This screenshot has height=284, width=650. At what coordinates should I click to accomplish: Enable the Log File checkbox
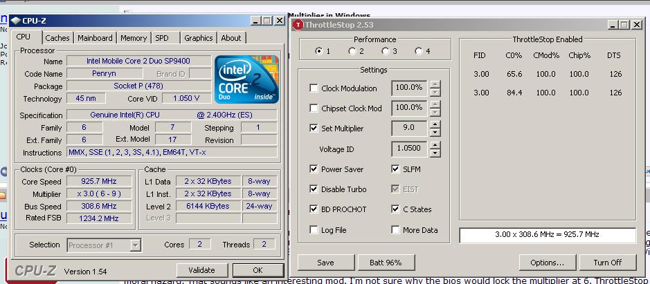point(314,230)
